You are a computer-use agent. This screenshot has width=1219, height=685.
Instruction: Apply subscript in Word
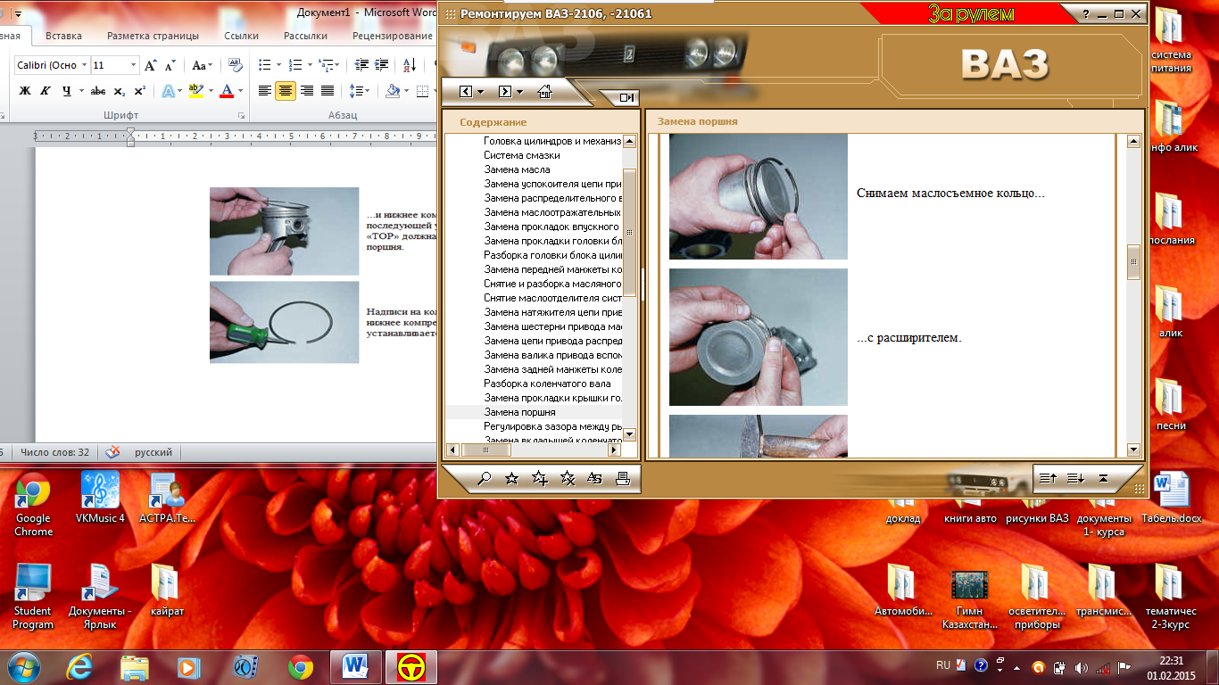120,91
